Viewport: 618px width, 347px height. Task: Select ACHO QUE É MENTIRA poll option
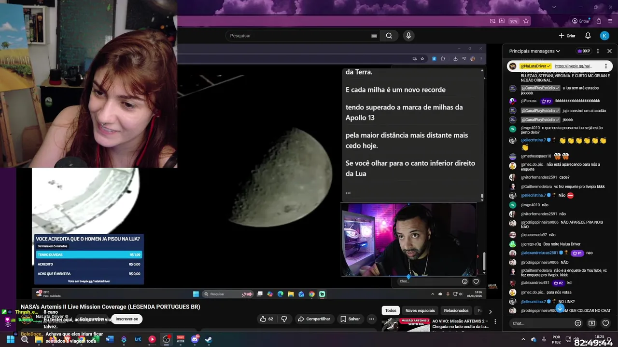point(89,273)
